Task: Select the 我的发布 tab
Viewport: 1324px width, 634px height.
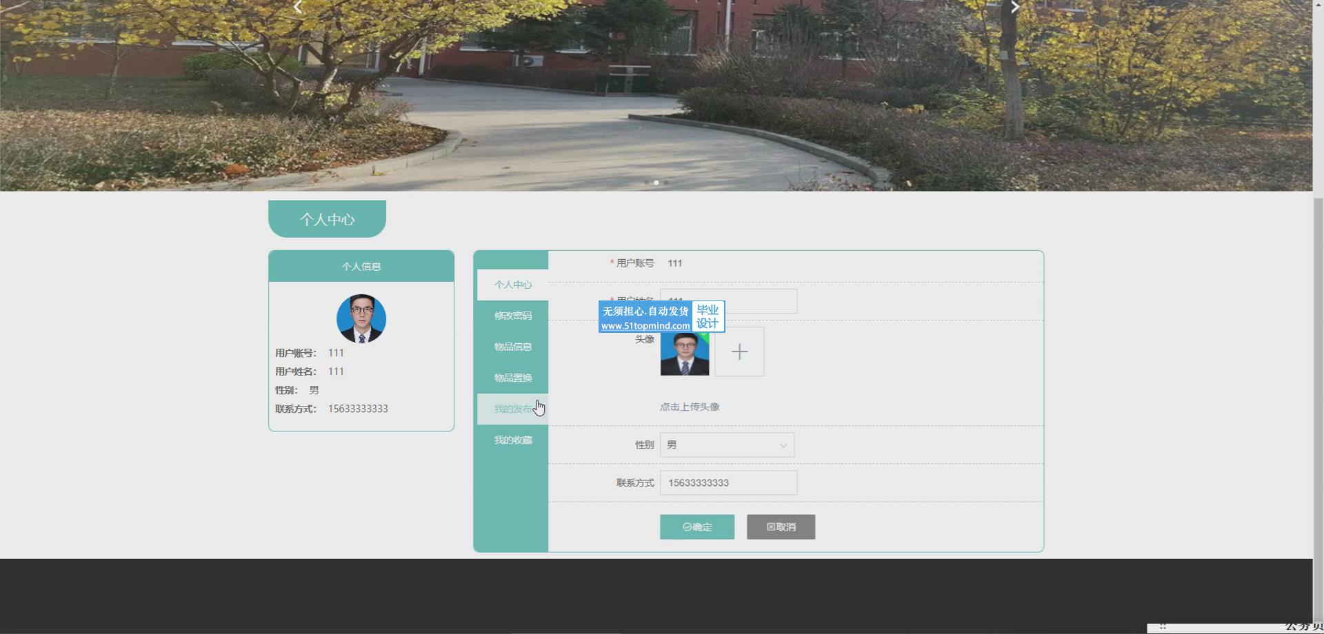Action: tap(512, 409)
